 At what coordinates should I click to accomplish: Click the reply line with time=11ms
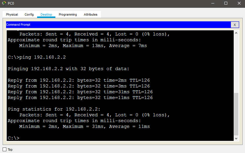click(x=80, y=98)
